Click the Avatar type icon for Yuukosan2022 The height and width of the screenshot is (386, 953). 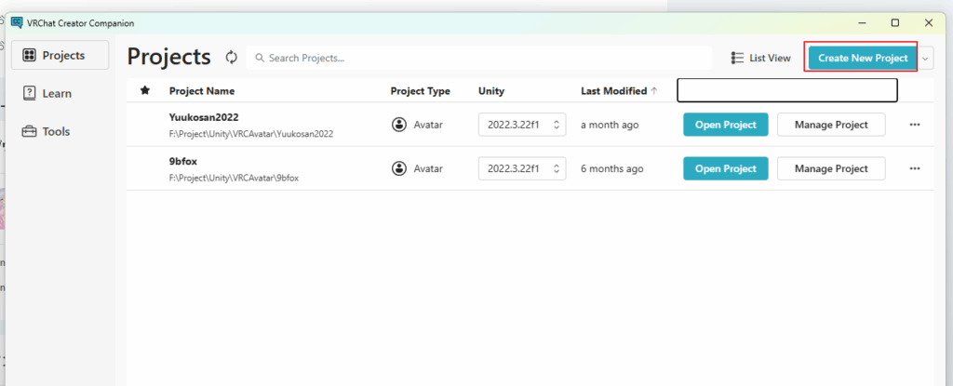[399, 125]
